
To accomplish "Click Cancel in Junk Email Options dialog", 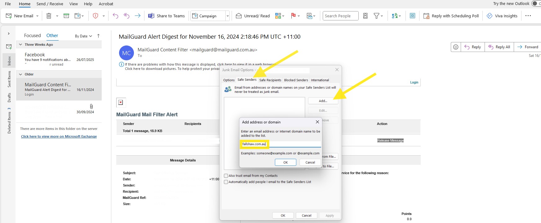I will click(307, 216).
